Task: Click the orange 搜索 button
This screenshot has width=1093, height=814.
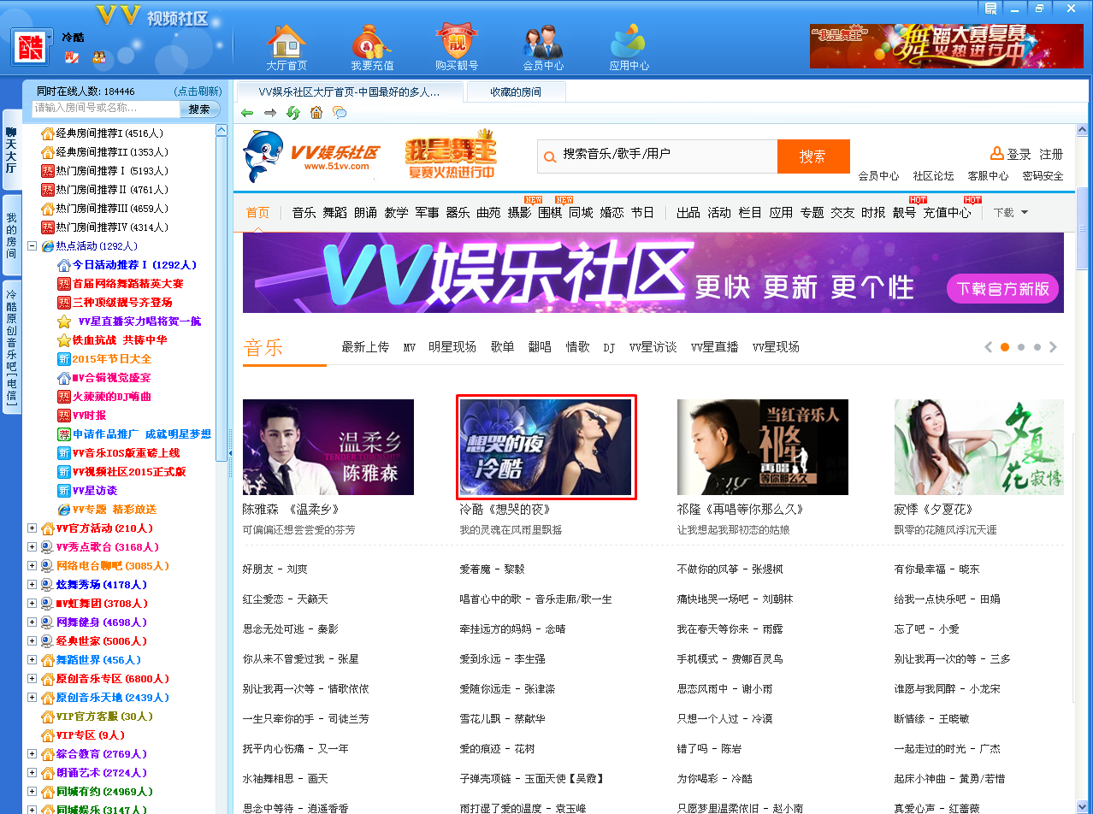Action: 812,156
